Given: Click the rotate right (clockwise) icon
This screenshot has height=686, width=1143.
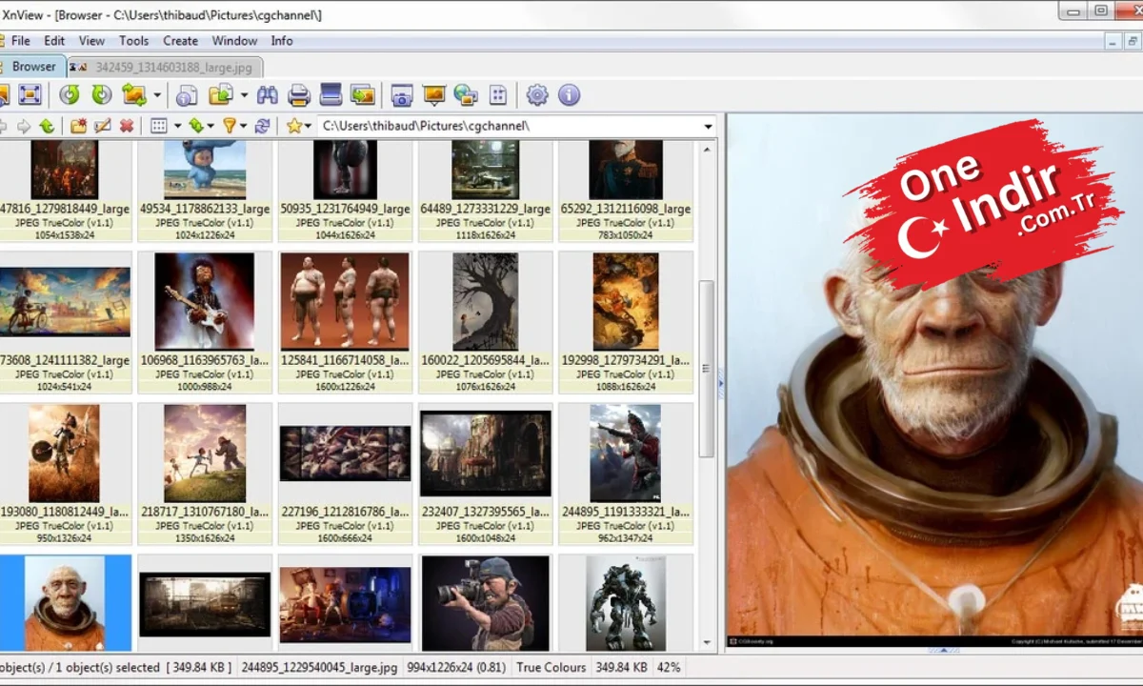Looking at the screenshot, I should (x=102, y=94).
